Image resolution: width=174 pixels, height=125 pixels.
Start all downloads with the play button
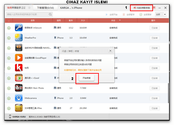tap(112, 14)
